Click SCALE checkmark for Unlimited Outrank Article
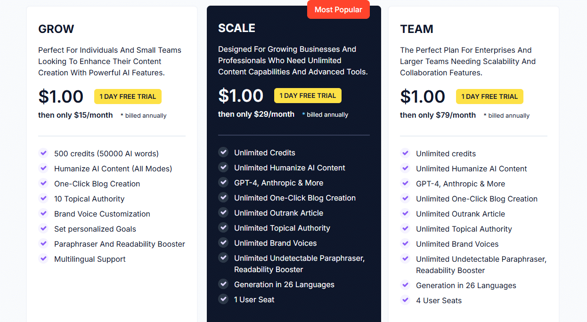Screen dimensions: 587x322 pos(223,212)
